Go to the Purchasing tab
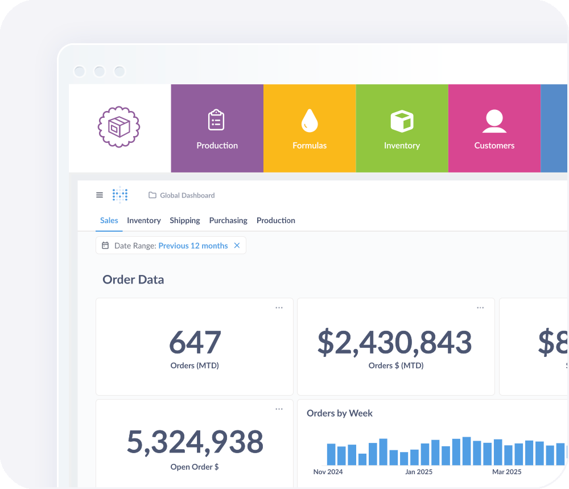 coord(228,220)
